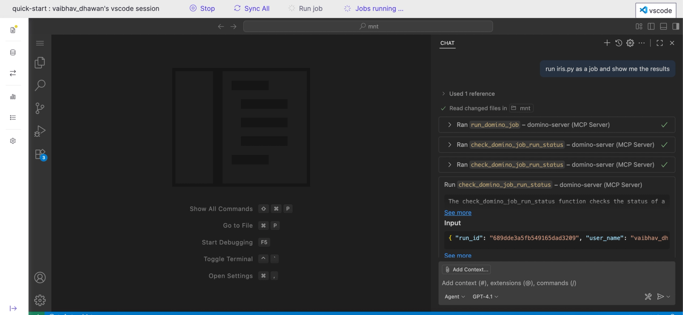Select the CHAT tab
Viewport: 683px width, 315px height.
pyautogui.click(x=447, y=43)
